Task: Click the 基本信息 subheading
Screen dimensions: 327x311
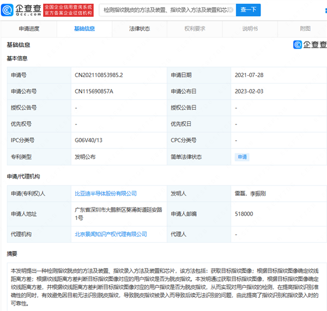Action: click(x=17, y=58)
